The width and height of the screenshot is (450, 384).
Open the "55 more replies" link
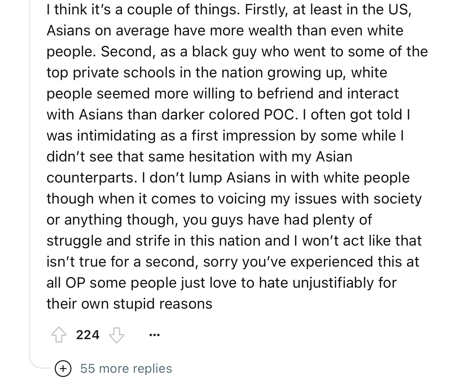pos(126,369)
